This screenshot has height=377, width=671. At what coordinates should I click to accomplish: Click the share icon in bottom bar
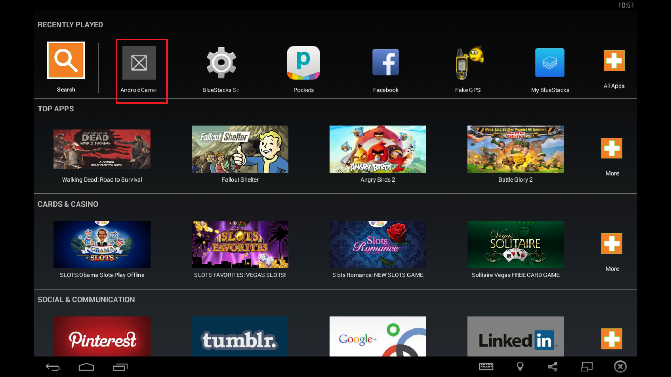pos(553,367)
